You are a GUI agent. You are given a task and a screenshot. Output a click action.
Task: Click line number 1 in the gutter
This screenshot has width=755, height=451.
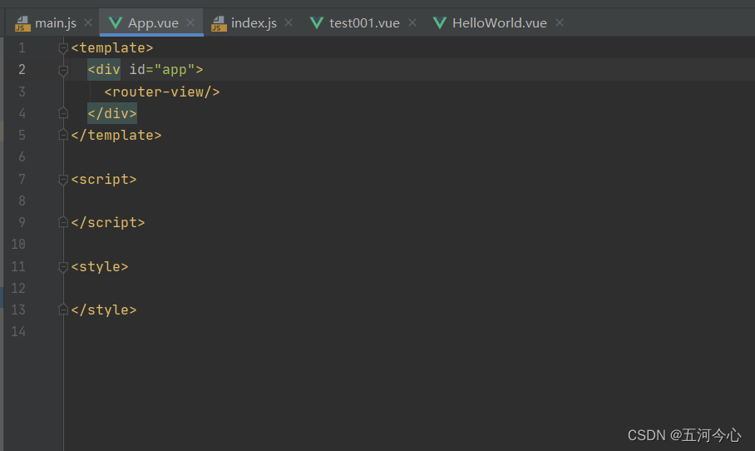[x=22, y=47]
